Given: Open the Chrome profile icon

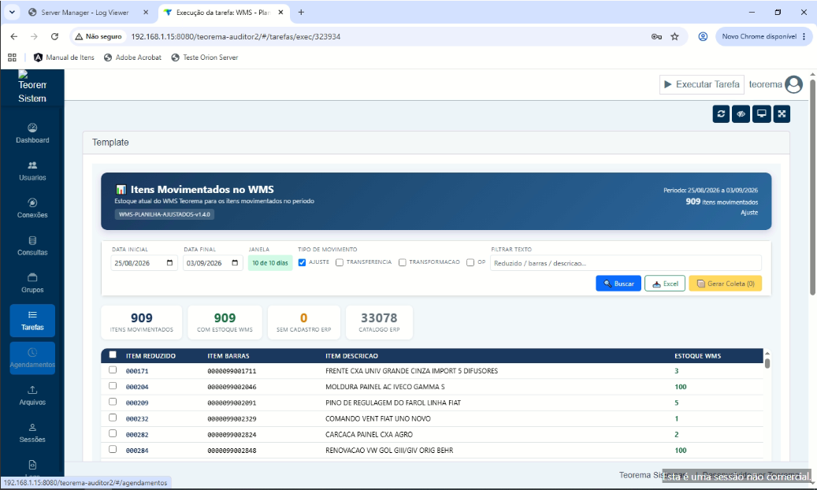Looking at the screenshot, I should (x=703, y=36).
